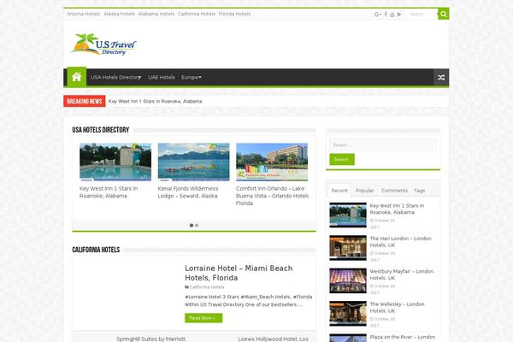Open the YouTube social icon
Screen dimensions: 513x342
tap(392, 14)
